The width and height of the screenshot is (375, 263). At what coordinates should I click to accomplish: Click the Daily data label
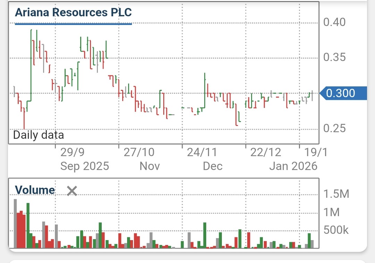[x=37, y=135]
